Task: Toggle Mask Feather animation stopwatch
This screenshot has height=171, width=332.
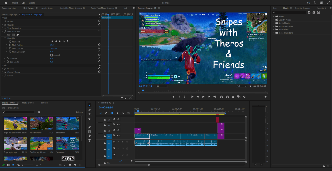Action: click(10, 45)
